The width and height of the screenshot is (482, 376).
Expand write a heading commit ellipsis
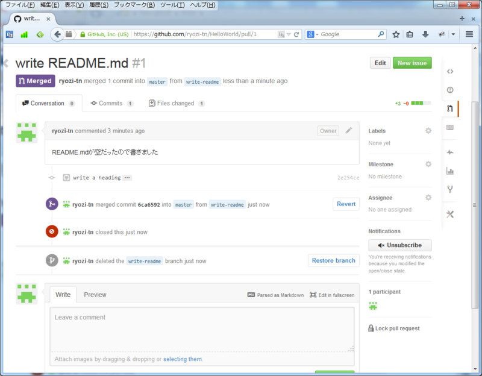click(127, 178)
